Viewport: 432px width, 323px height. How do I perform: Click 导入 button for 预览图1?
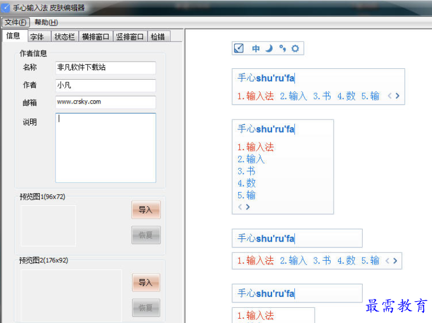(146, 210)
